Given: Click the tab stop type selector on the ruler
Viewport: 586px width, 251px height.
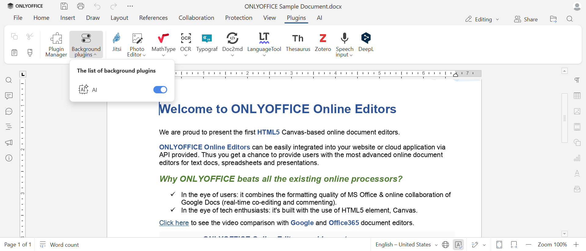Looking at the screenshot, I should 23,74.
